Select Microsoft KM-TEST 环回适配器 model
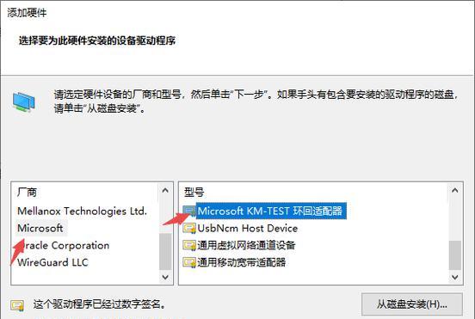The height and width of the screenshot is (319, 475). (x=269, y=211)
